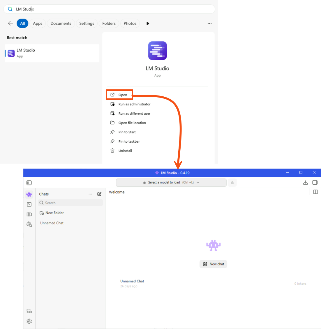321x329 pixels.
Task: Click the LM Studio search field
Action: pyautogui.click(x=109, y=9)
